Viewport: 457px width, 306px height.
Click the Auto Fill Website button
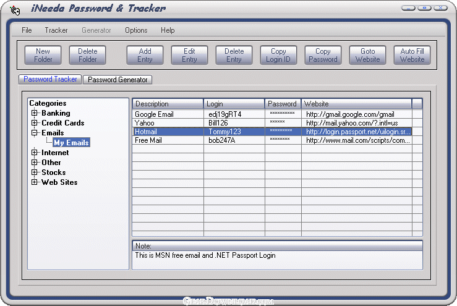tap(412, 55)
